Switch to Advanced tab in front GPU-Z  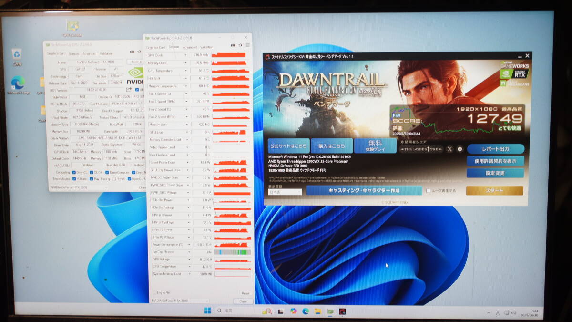[190, 47]
